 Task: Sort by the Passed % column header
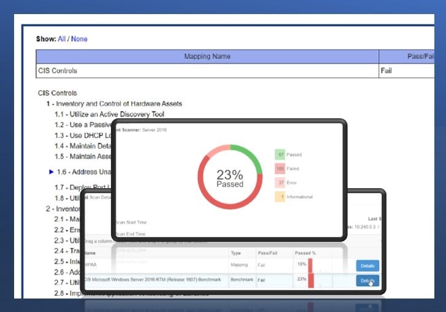304,253
